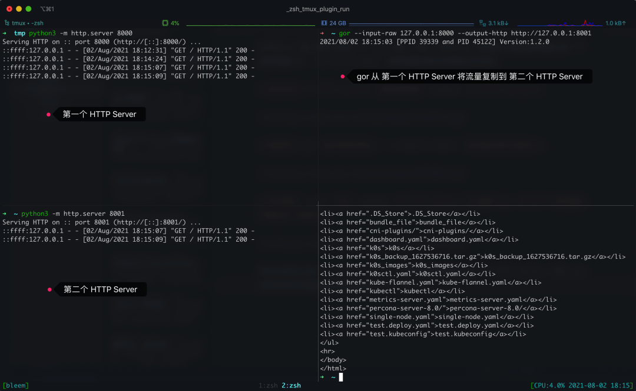
Task: Select the line with href="k0s"
Action: point(377,248)
